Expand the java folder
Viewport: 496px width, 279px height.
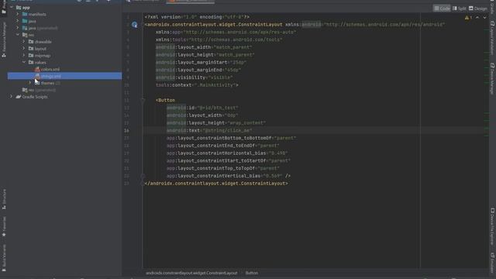coord(18,21)
